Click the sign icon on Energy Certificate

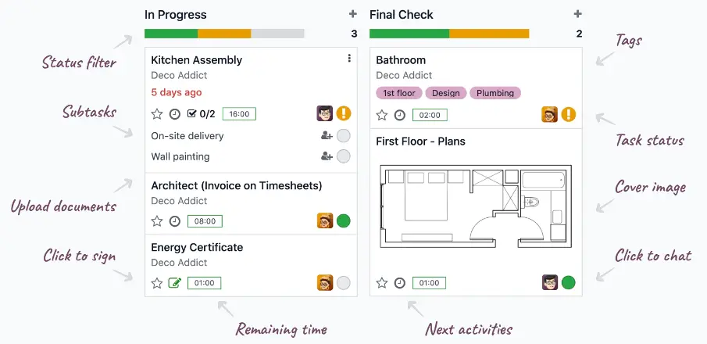click(x=174, y=283)
